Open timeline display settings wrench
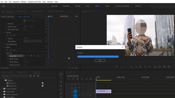Image resolution: width=175 pixels, height=98 pixels. point(86,79)
